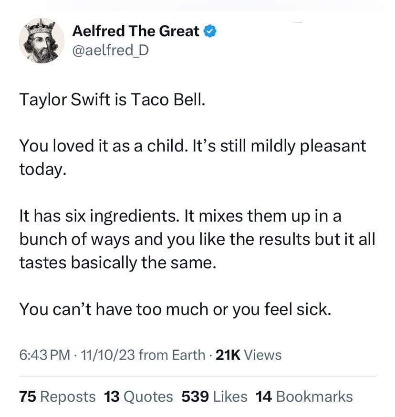Viewport: 395px width, 417px height.
Task: Click the display name Aelfred The Great
Action: (x=135, y=31)
